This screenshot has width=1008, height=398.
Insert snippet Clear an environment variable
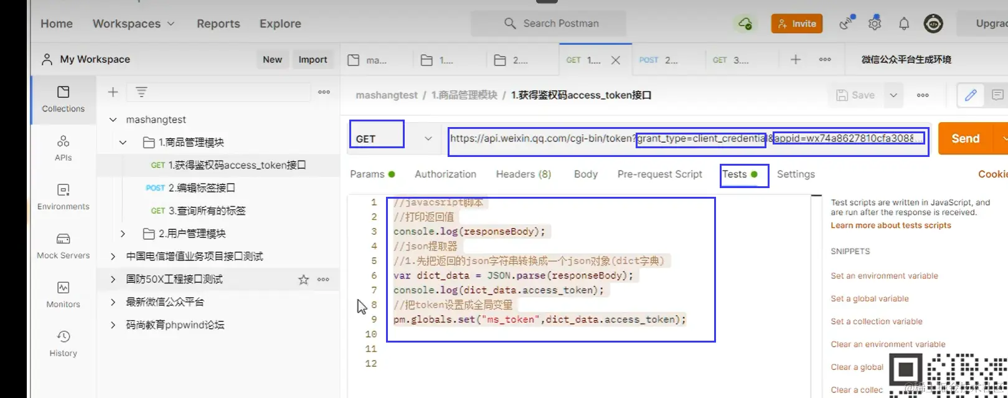pyautogui.click(x=888, y=344)
